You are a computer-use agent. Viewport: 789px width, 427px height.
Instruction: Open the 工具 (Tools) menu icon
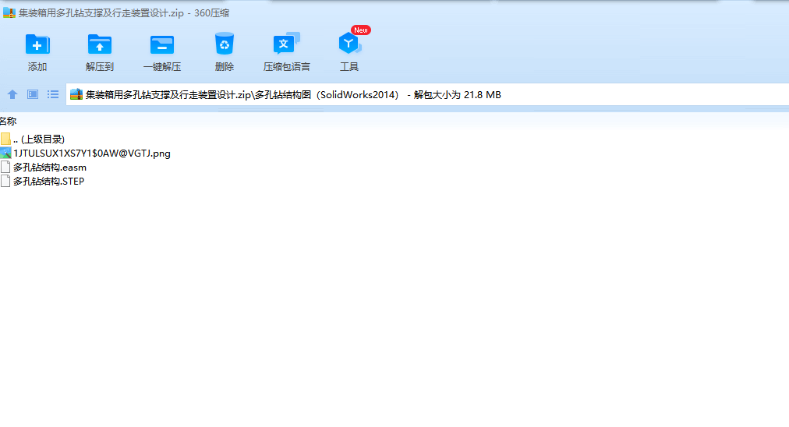click(349, 44)
